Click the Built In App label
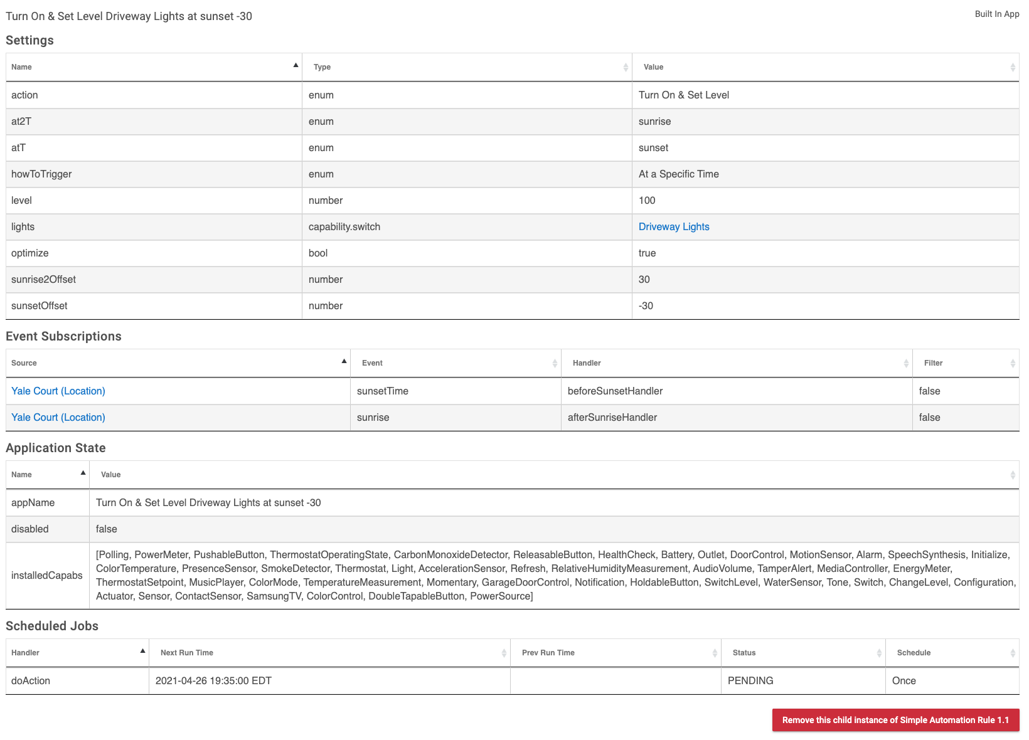 997,14
